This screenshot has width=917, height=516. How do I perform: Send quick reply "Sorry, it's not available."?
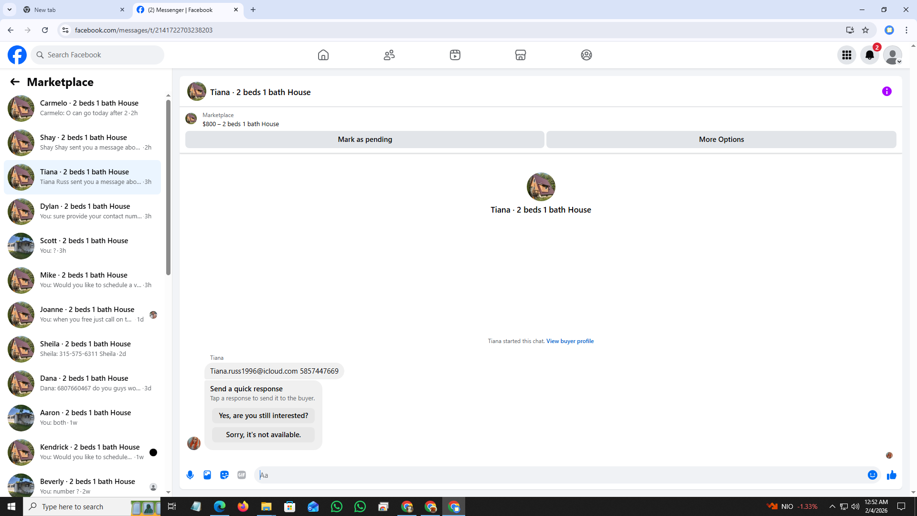[263, 435]
